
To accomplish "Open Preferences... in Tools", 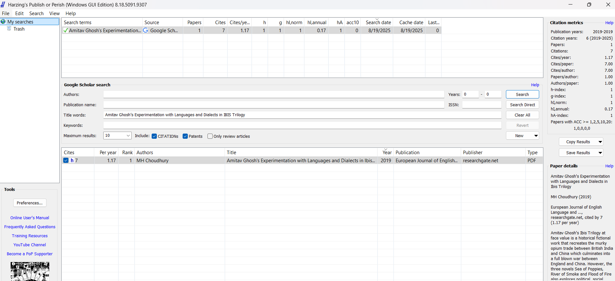I will point(30,203).
